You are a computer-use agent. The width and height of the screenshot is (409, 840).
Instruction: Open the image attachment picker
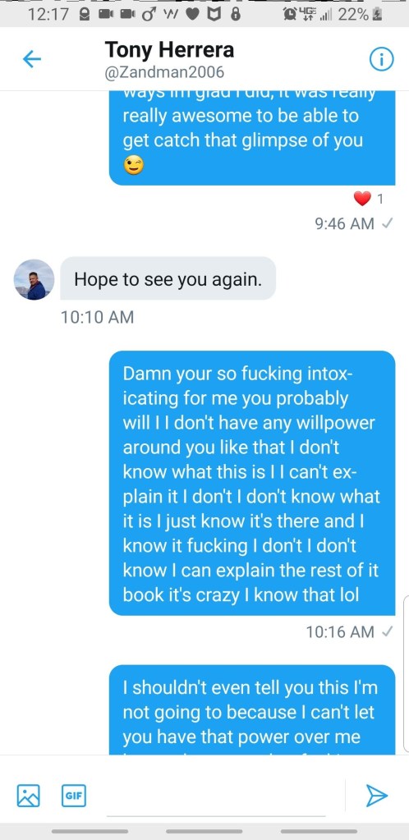coord(29,796)
